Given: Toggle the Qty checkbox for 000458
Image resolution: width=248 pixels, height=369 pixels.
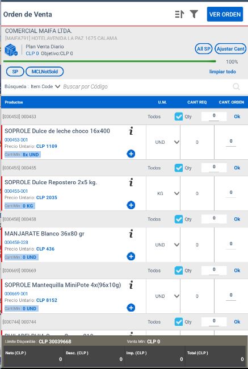Looking at the screenshot, I should pyautogui.click(x=179, y=219).
